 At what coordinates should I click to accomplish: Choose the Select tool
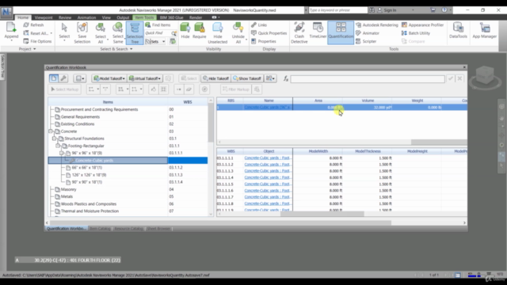pos(64,32)
